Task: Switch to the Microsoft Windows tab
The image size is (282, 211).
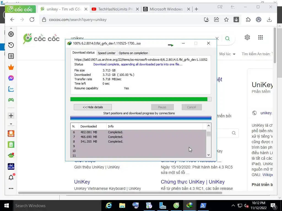Action: click(x=166, y=9)
